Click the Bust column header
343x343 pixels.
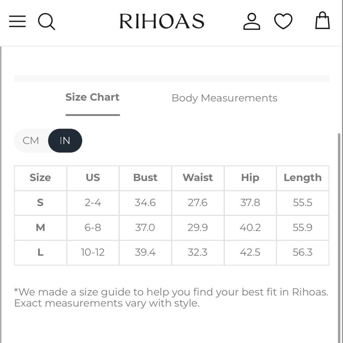145,178
